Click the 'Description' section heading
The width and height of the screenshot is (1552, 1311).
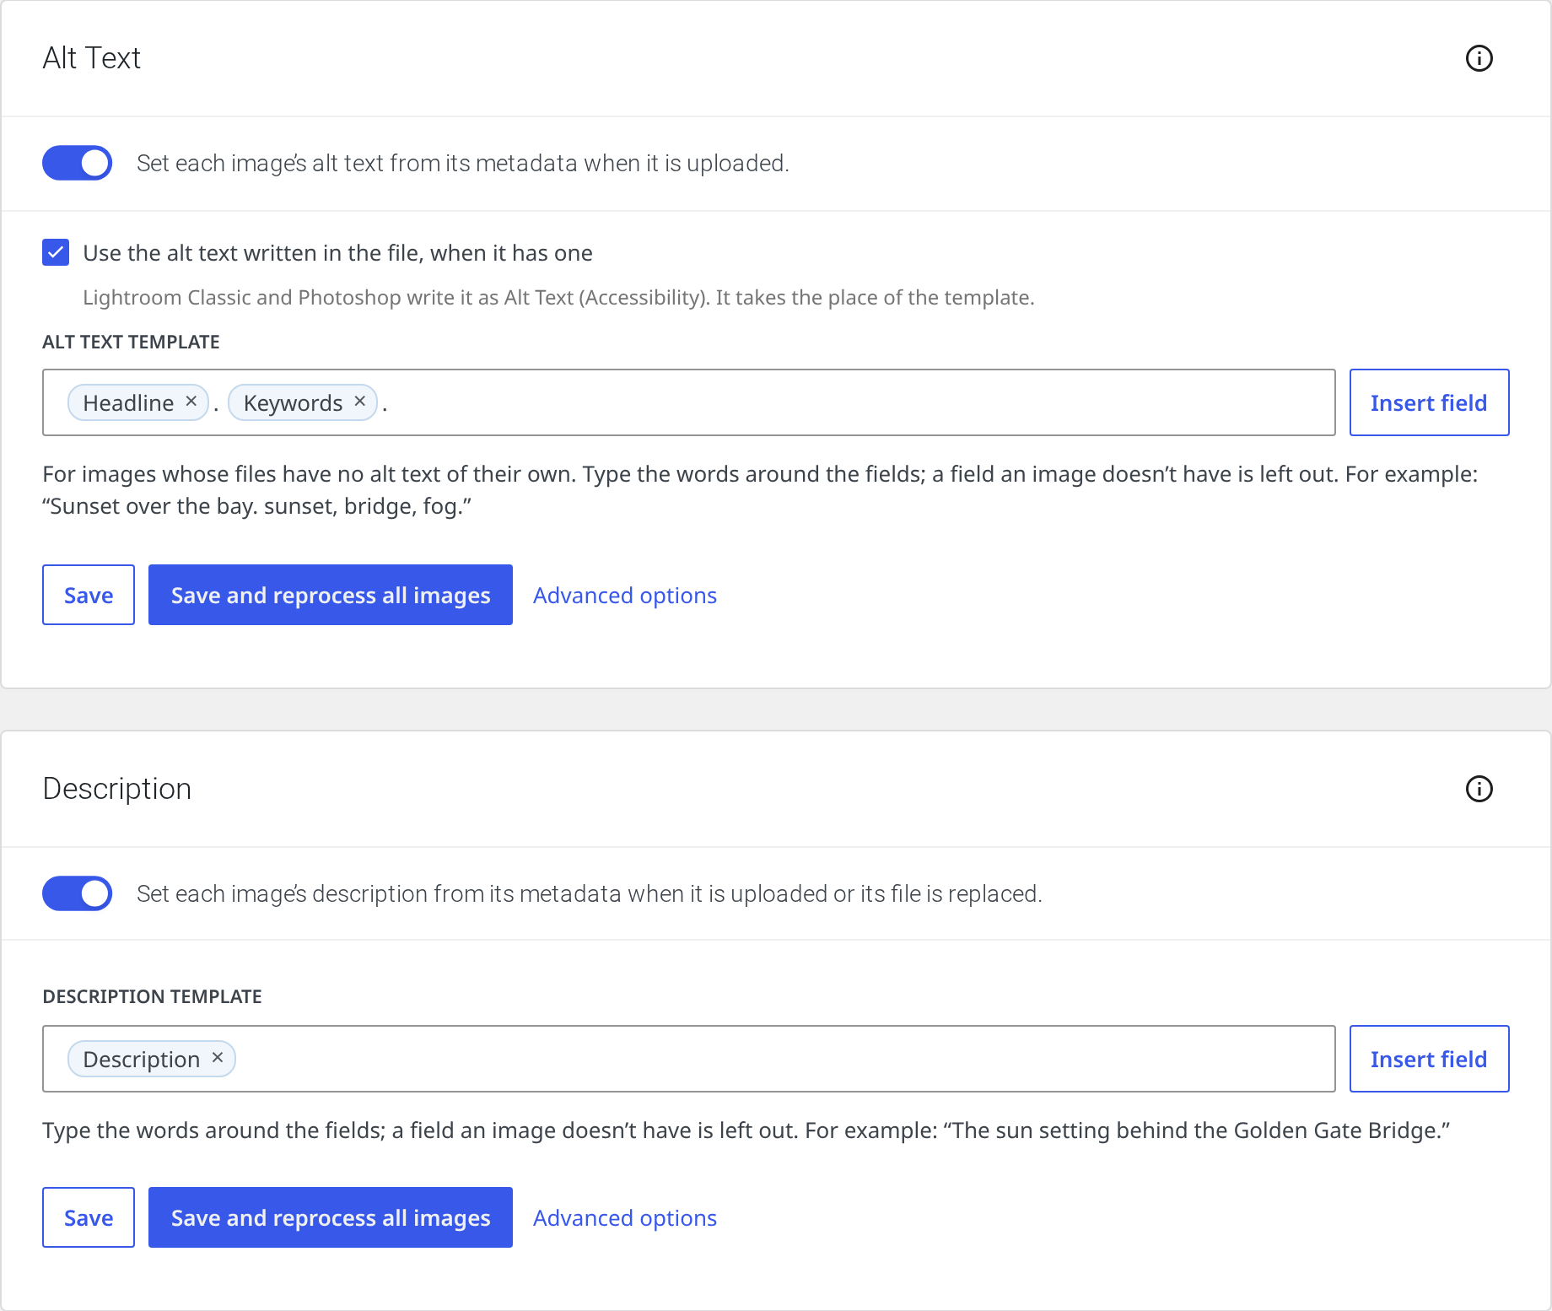(x=117, y=789)
